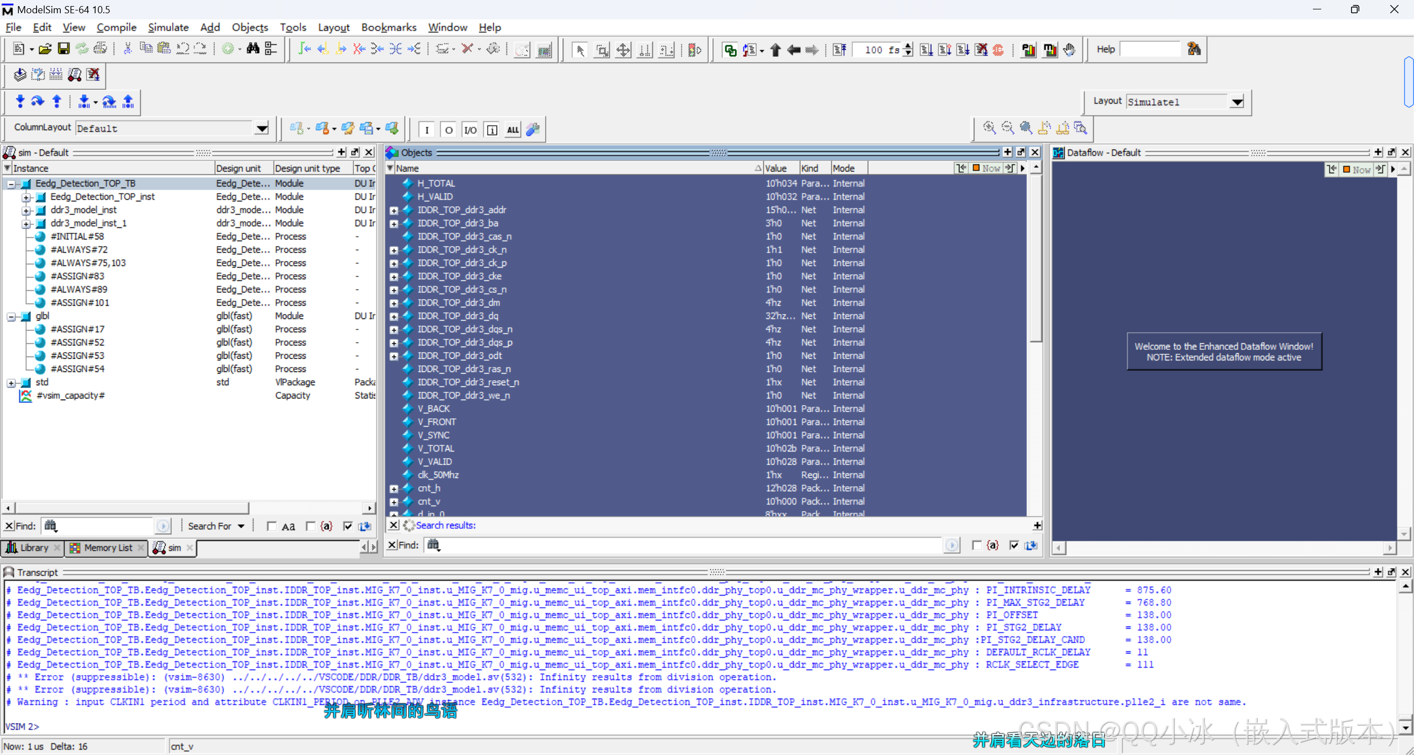
Task: Open the Layout Simulate1 dropdown
Action: 1237,102
